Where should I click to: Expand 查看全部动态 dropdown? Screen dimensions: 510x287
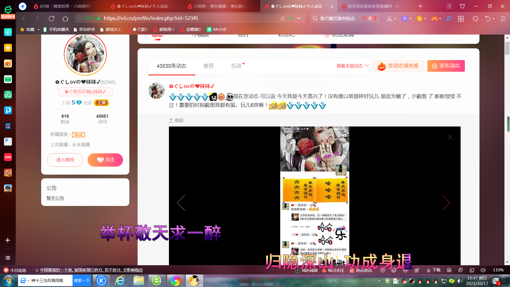[352, 66]
